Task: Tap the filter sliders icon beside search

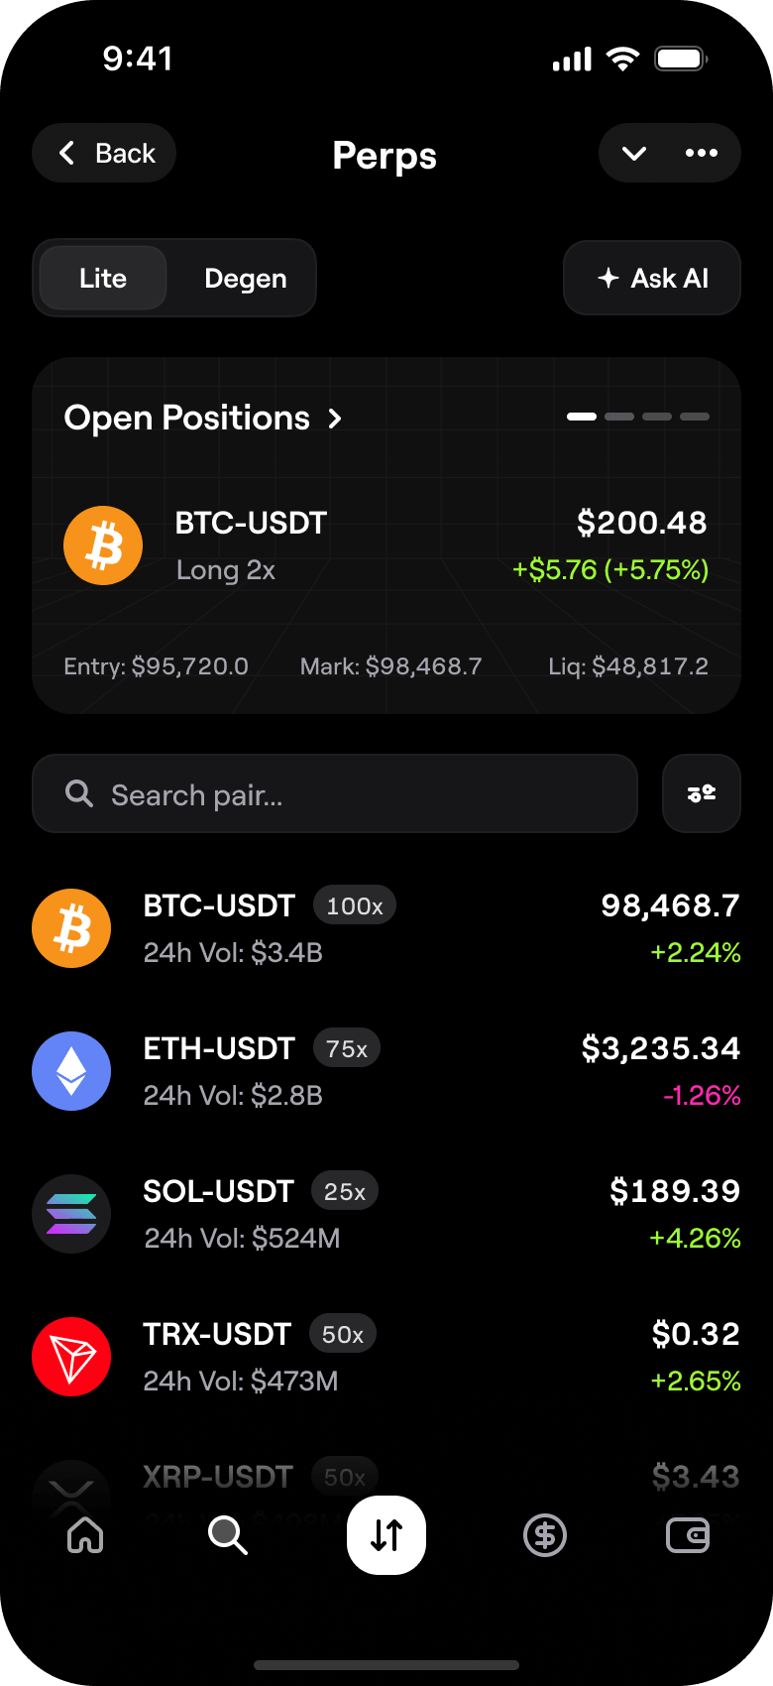Action: [x=702, y=793]
